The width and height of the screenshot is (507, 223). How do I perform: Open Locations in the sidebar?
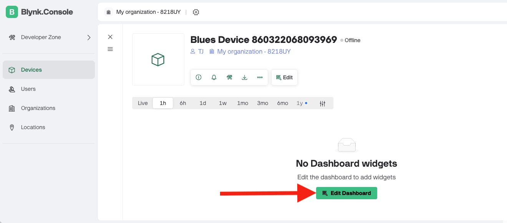tap(49, 127)
